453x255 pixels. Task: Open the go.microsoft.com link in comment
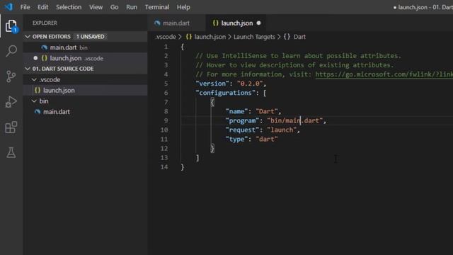click(384, 74)
